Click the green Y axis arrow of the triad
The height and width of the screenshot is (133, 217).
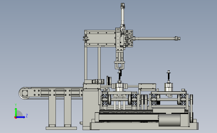16,112
